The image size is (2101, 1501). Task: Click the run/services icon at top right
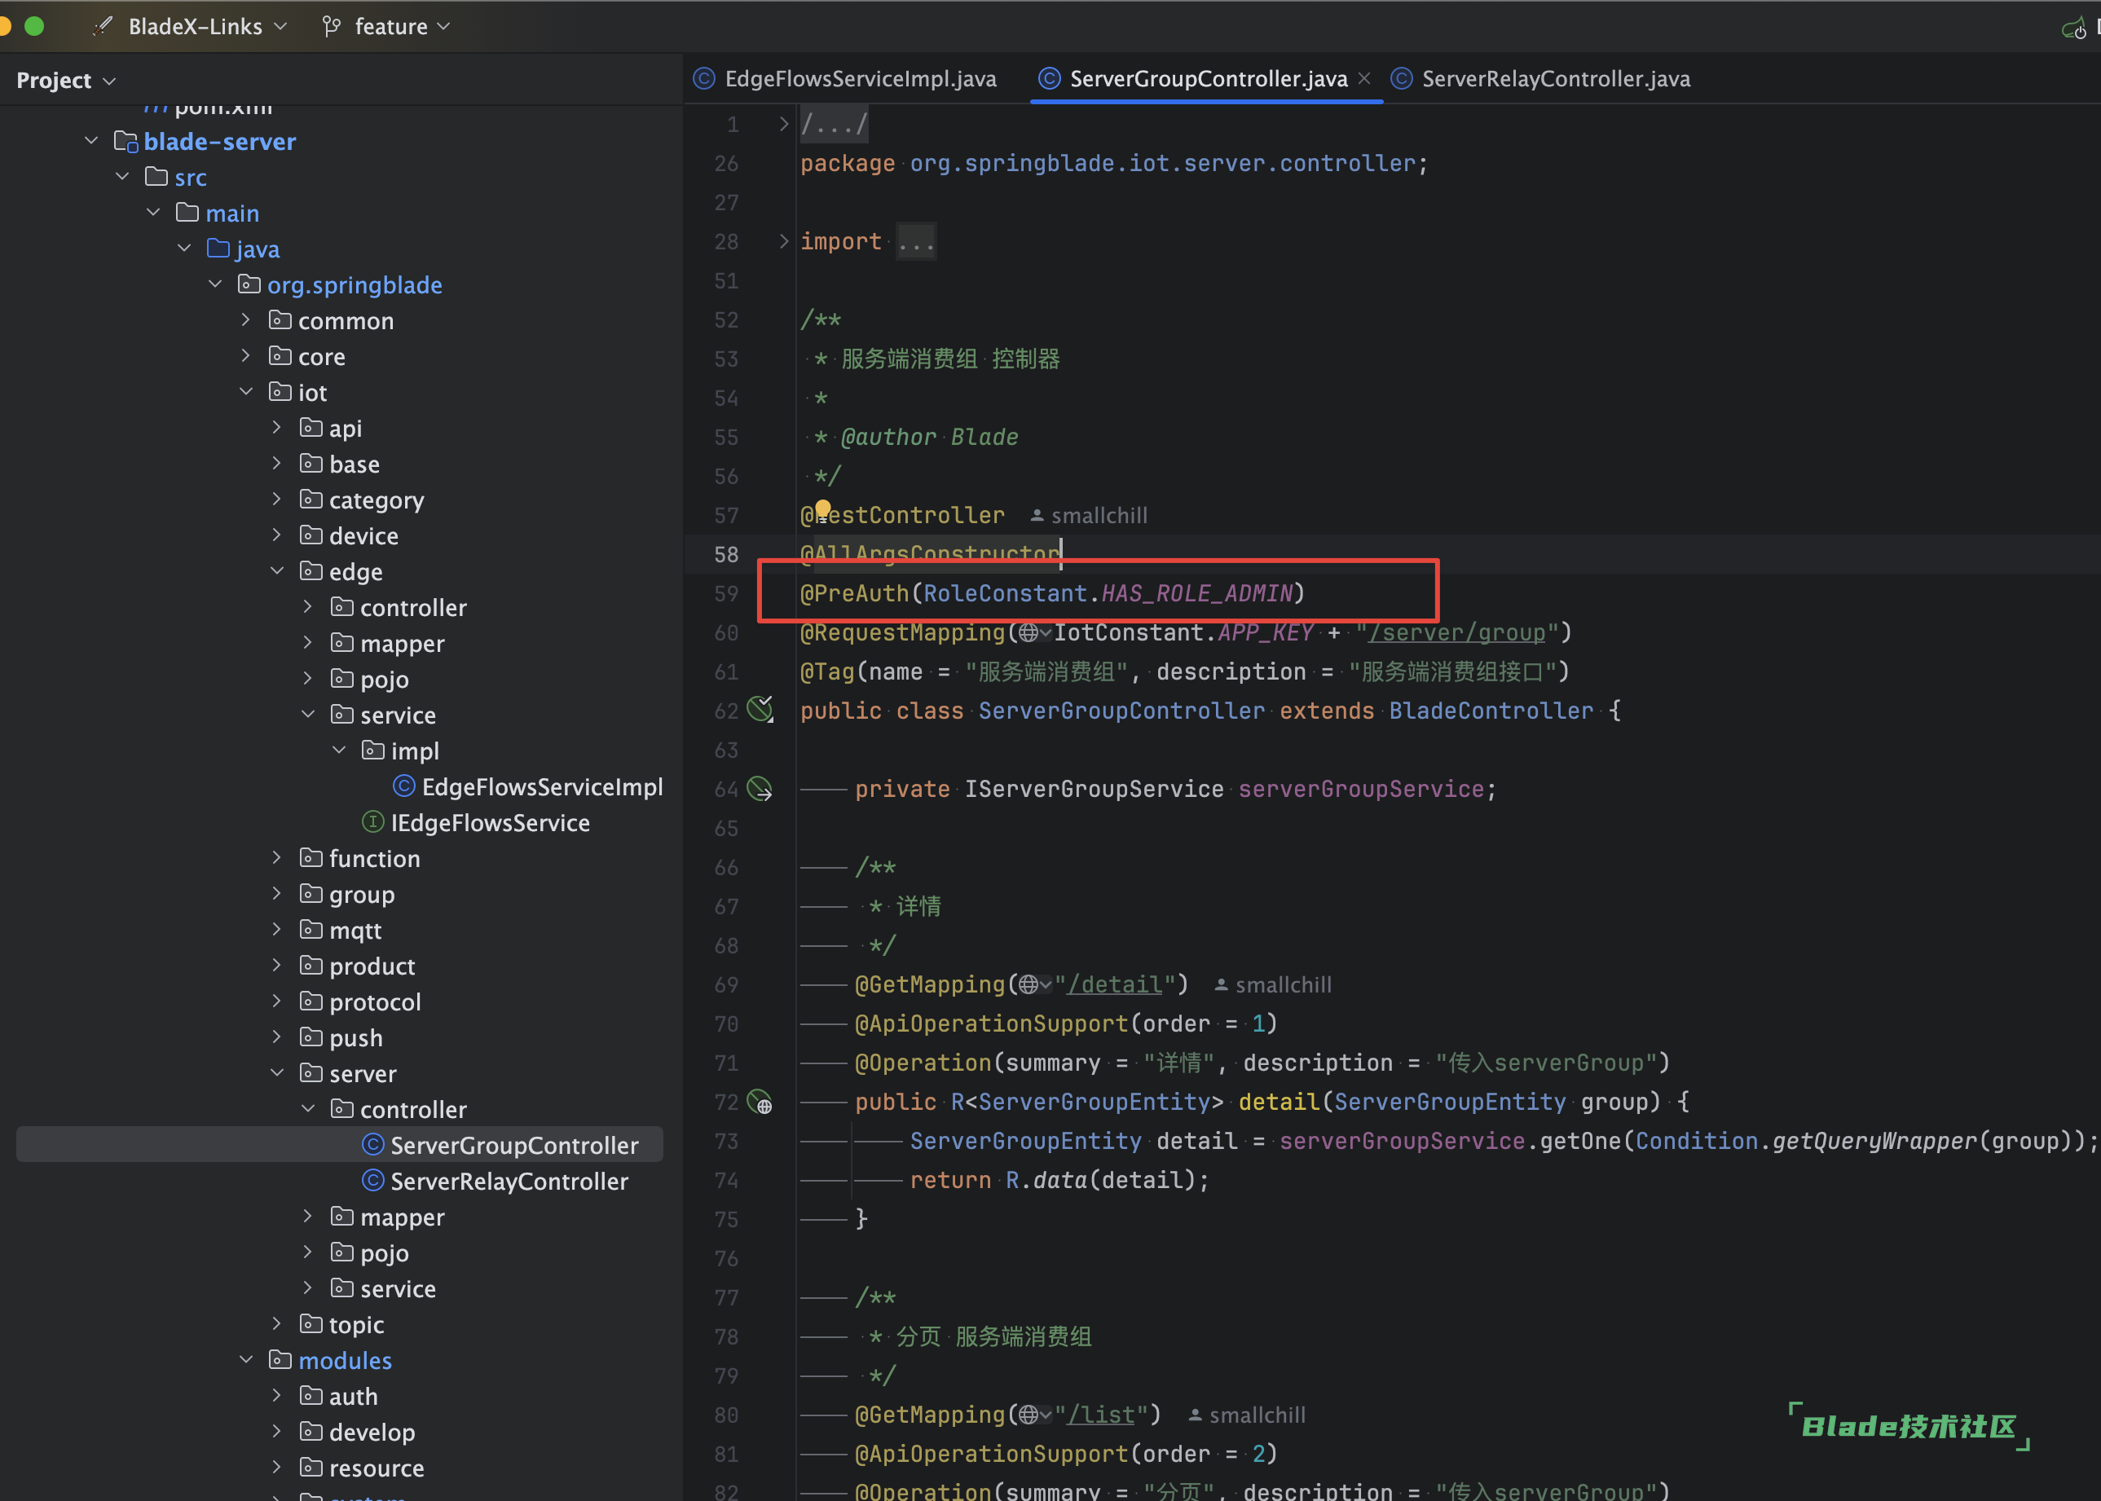click(x=2073, y=28)
